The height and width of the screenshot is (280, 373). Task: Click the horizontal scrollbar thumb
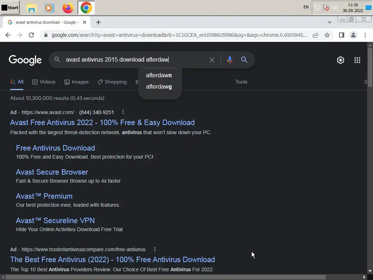[x=165, y=277]
